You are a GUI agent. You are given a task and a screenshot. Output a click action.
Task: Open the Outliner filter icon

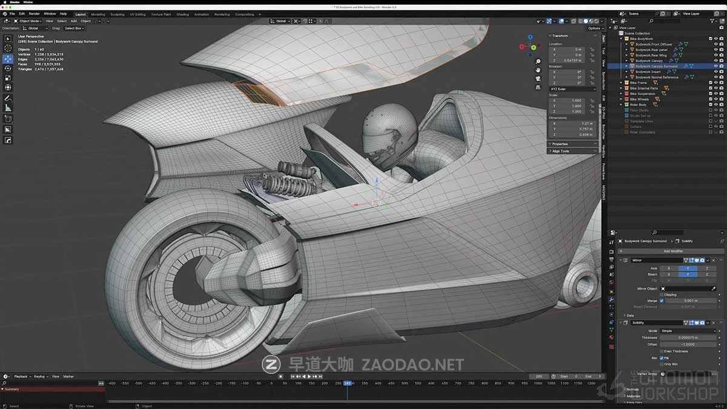tap(712, 21)
